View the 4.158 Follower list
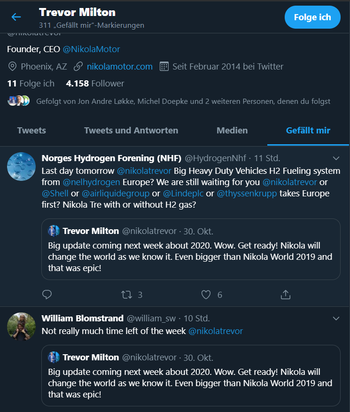 [x=95, y=84]
